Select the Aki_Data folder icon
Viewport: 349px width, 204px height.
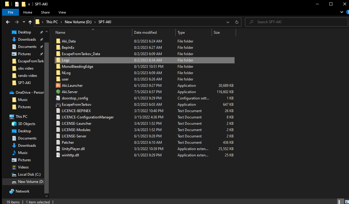pos(58,41)
